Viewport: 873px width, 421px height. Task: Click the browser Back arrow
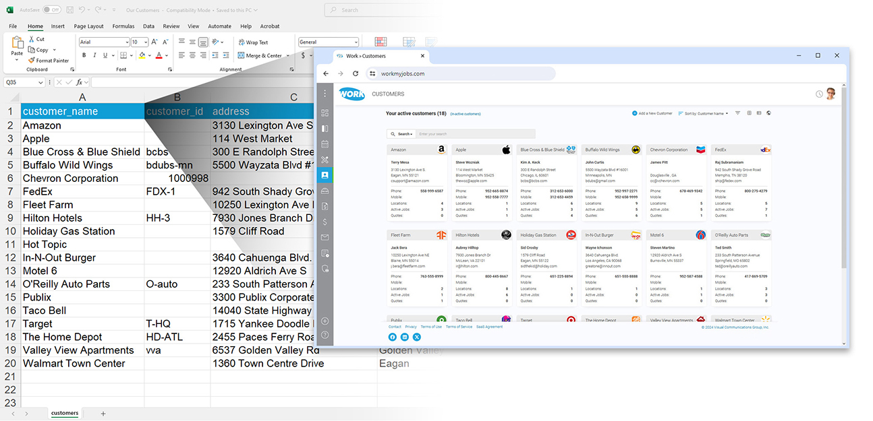[326, 73]
